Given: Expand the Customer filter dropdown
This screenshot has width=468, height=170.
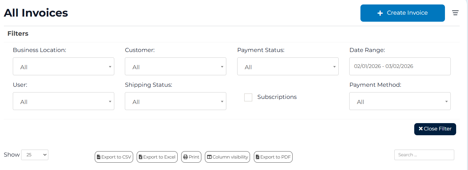Looking at the screenshot, I should (x=175, y=67).
